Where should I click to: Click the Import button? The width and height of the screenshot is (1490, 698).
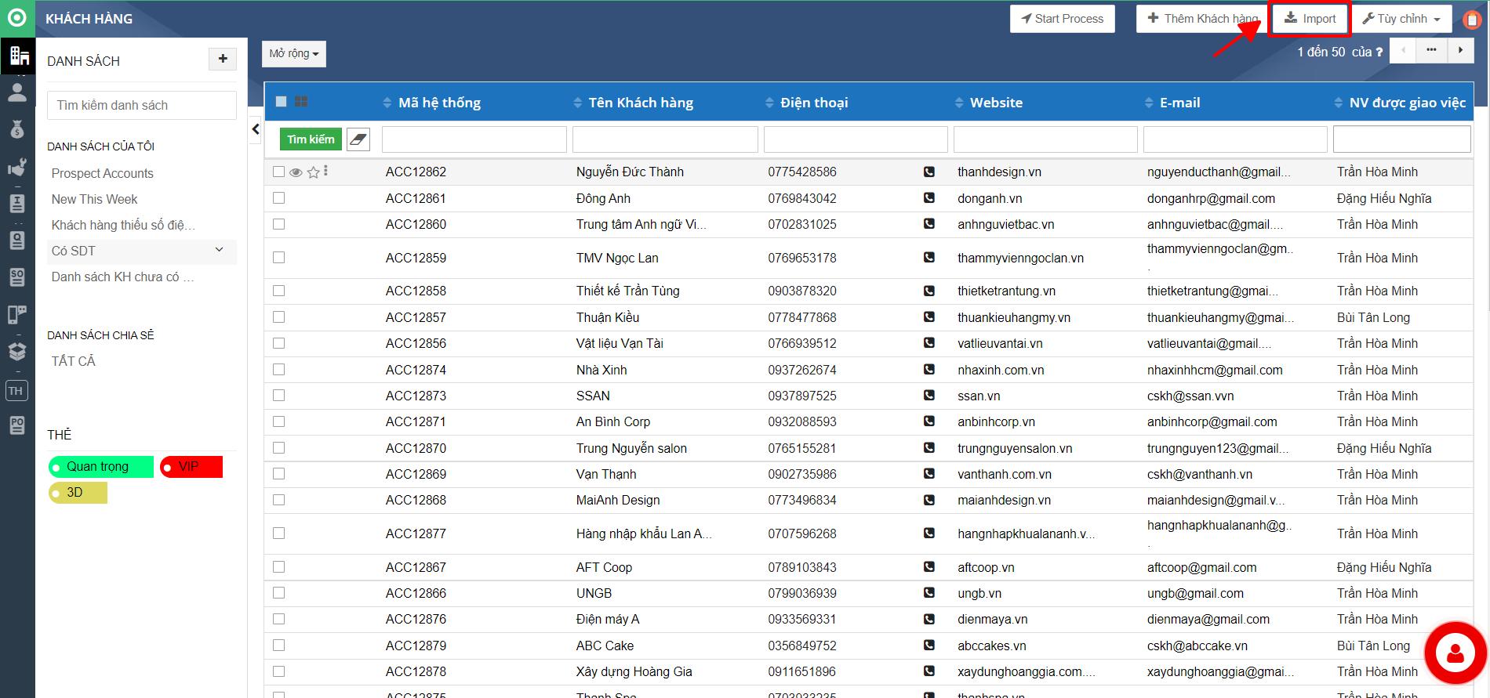pyautogui.click(x=1309, y=19)
